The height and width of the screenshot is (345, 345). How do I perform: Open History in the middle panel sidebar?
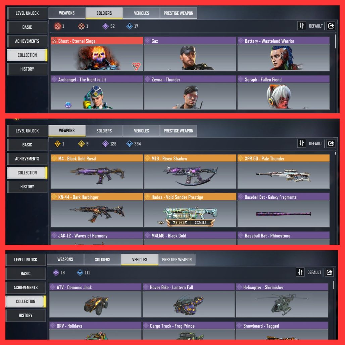[27, 187]
